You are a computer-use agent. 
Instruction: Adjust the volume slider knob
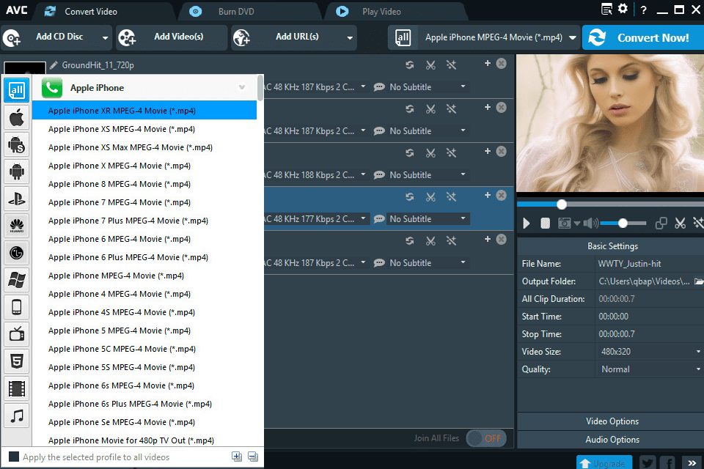[623, 223]
